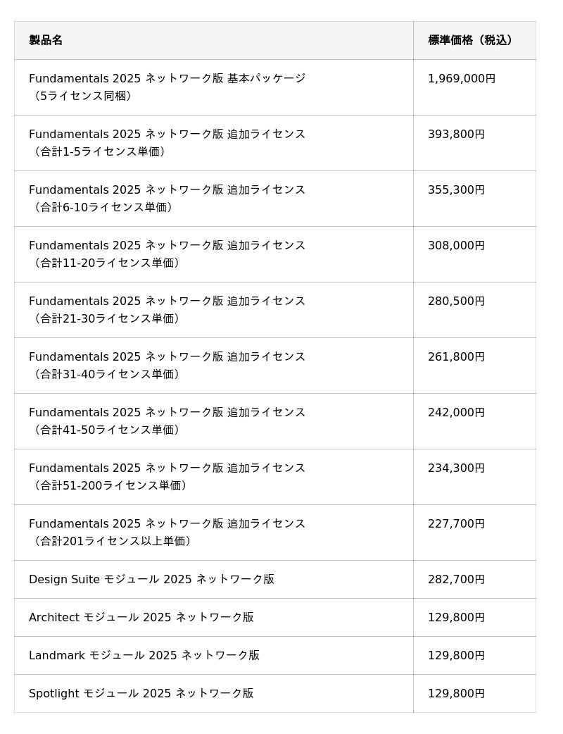The height and width of the screenshot is (734, 563).
Task: Click the 355,300円 price
Action: pyautogui.click(x=456, y=190)
